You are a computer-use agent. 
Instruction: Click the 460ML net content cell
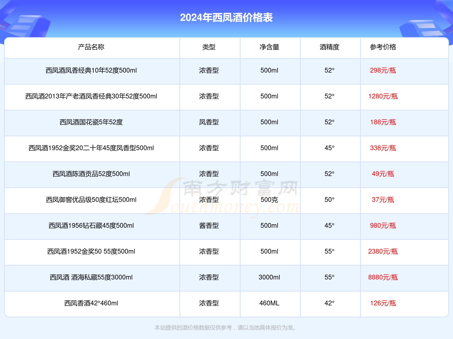click(x=269, y=303)
